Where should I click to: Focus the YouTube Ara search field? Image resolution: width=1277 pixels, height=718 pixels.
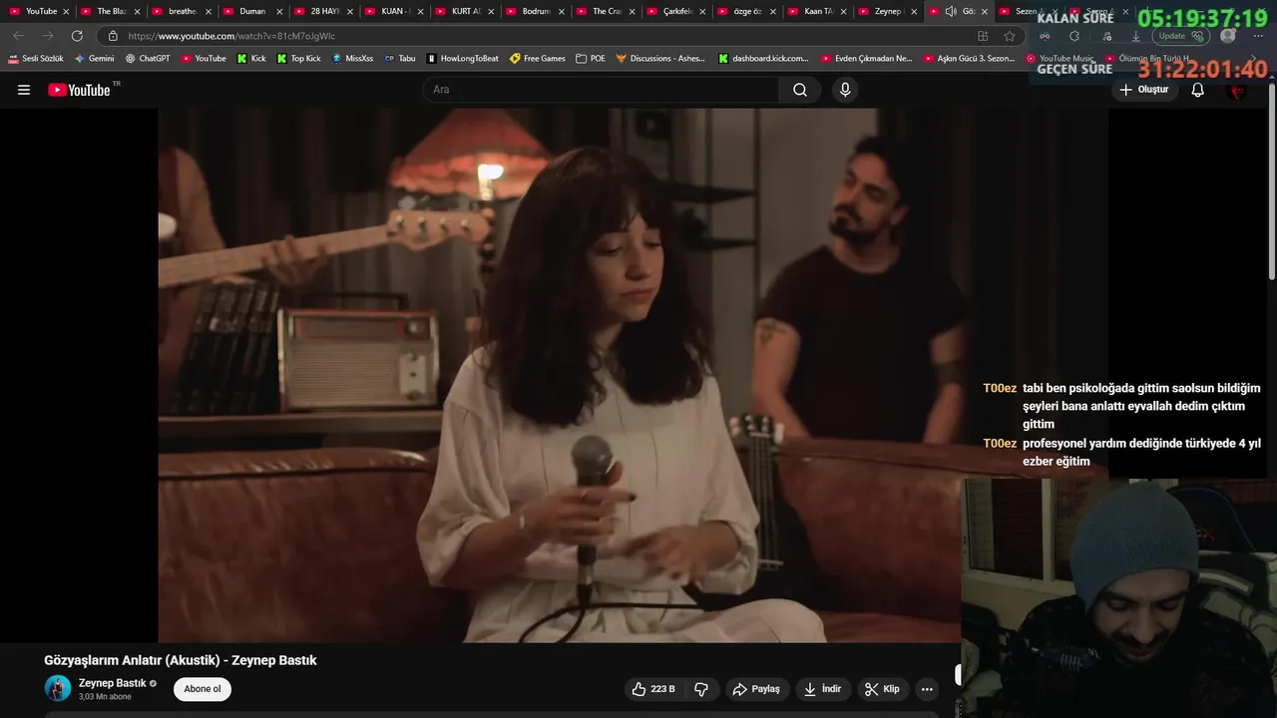[x=602, y=90]
